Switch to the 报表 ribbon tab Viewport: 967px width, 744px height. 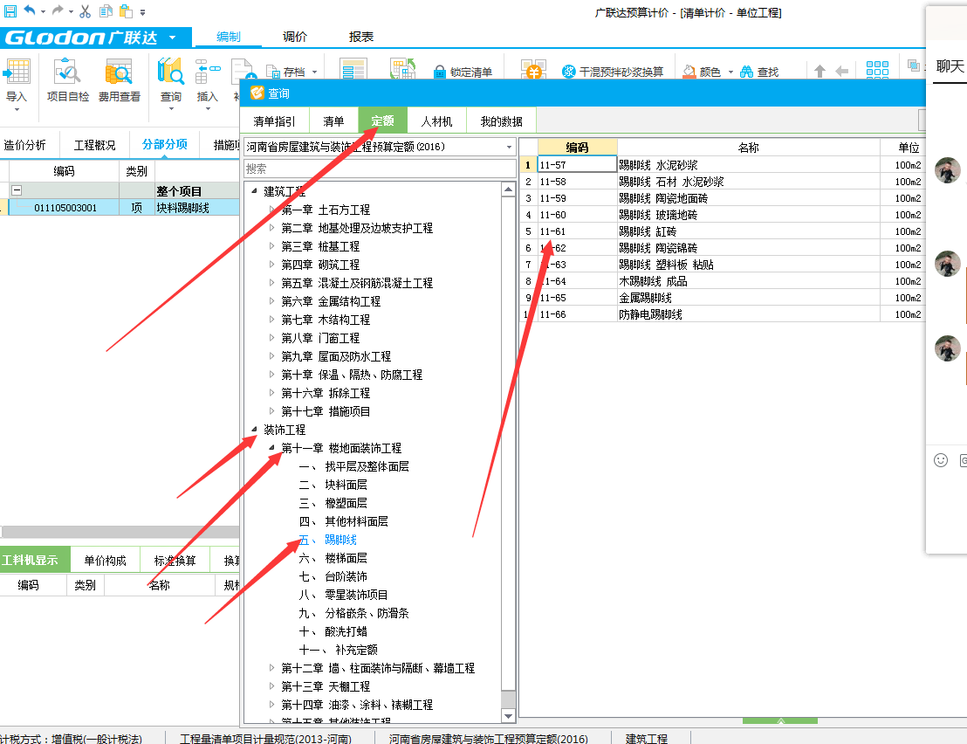point(361,37)
